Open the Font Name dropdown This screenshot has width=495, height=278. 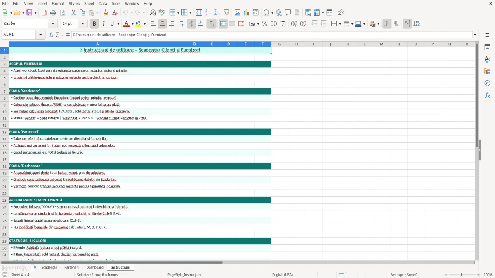pos(52,24)
